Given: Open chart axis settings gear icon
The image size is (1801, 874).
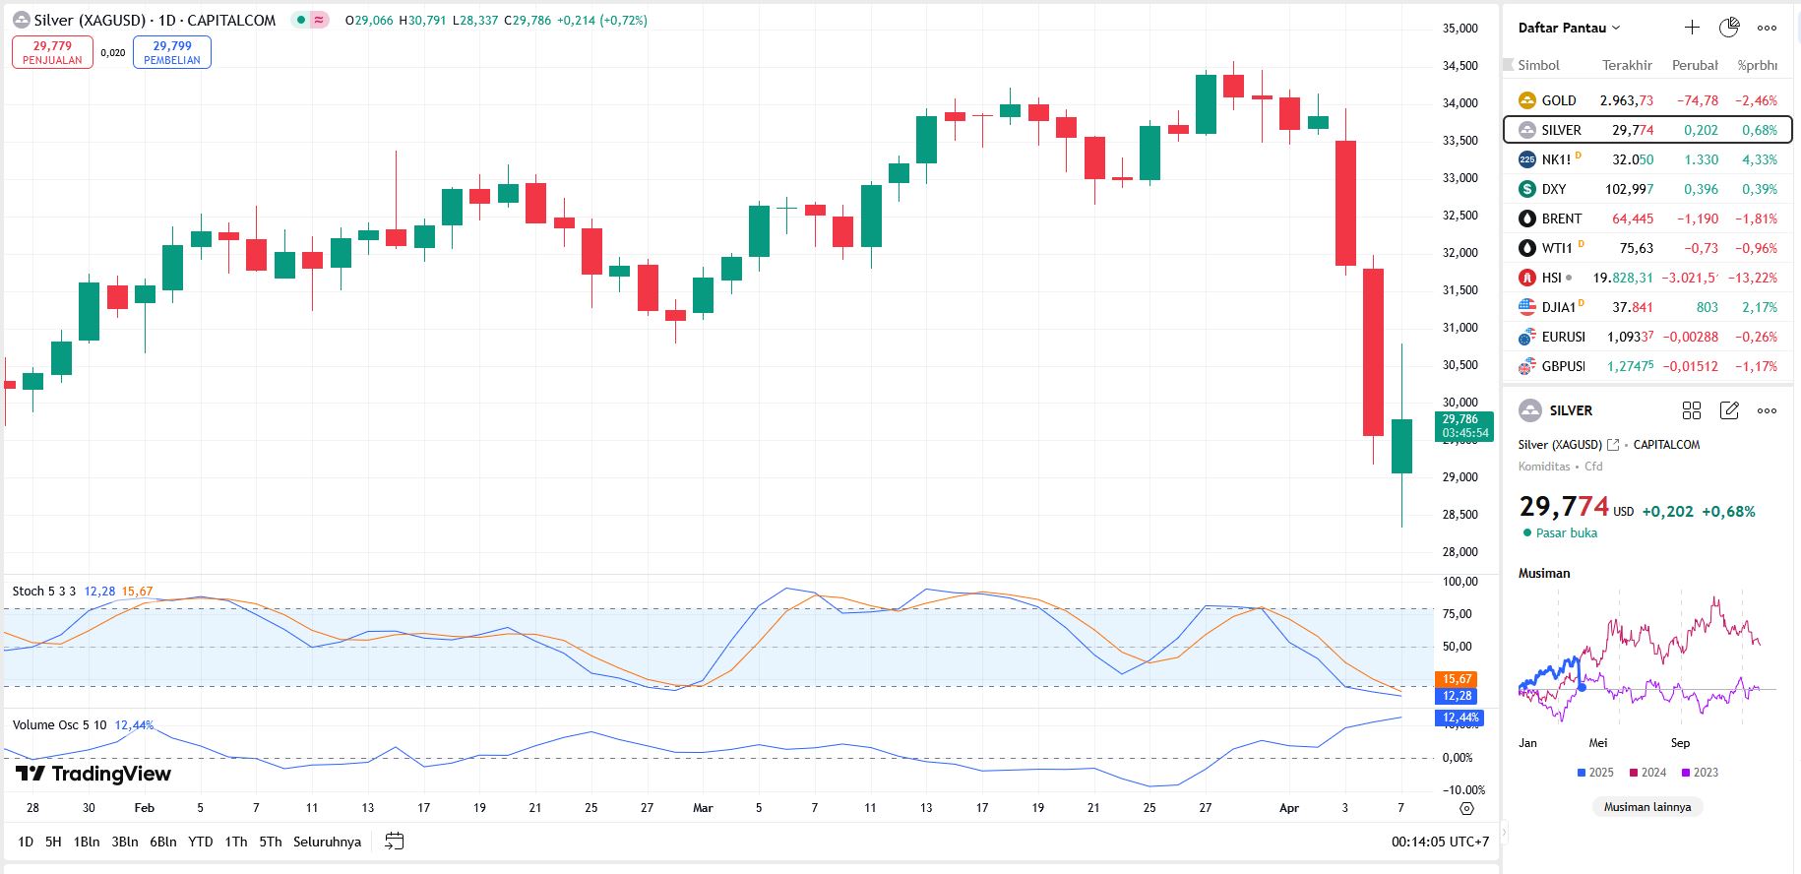Looking at the screenshot, I should [1466, 808].
